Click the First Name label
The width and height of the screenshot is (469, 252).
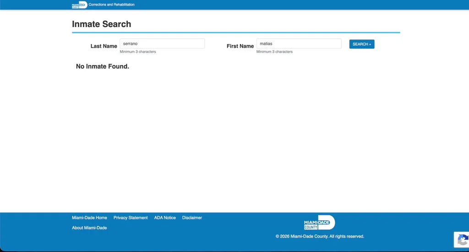click(x=240, y=46)
